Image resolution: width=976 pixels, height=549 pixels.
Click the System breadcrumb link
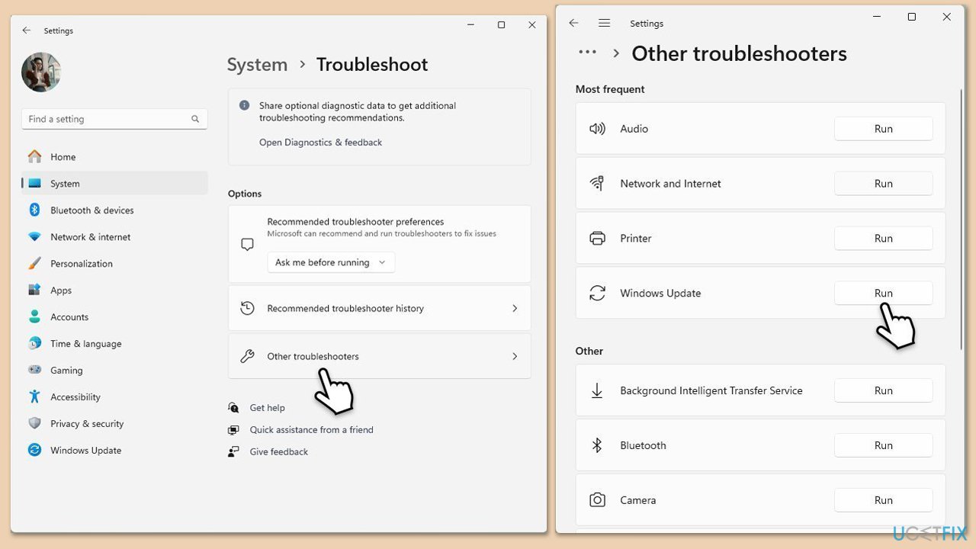257,65
